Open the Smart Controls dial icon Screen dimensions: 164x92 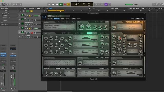click(14, 4)
